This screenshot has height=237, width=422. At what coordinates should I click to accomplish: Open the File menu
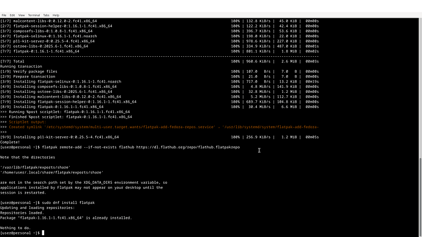[4, 15]
